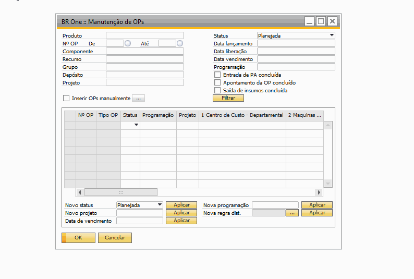414x279 pixels.
Task: Enable Entrada de PA concluída checkbox
Action: [x=217, y=75]
